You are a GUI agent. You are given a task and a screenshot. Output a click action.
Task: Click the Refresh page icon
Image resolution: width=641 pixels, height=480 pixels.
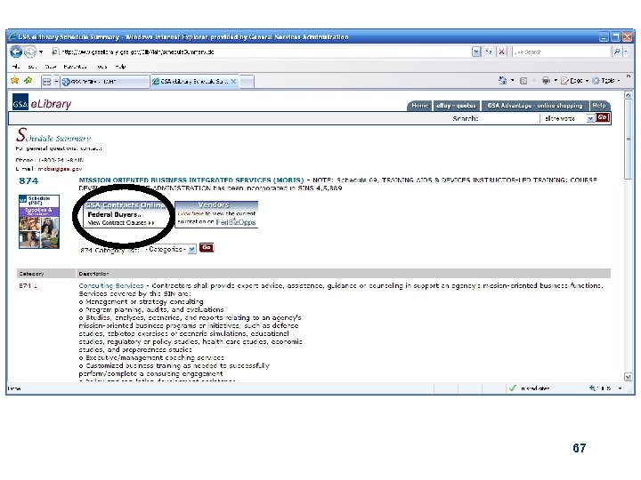point(489,52)
